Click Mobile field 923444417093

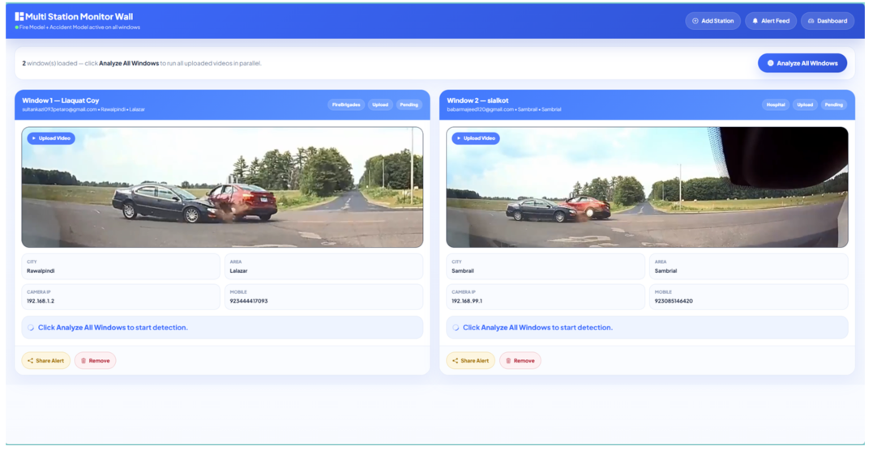323,296
